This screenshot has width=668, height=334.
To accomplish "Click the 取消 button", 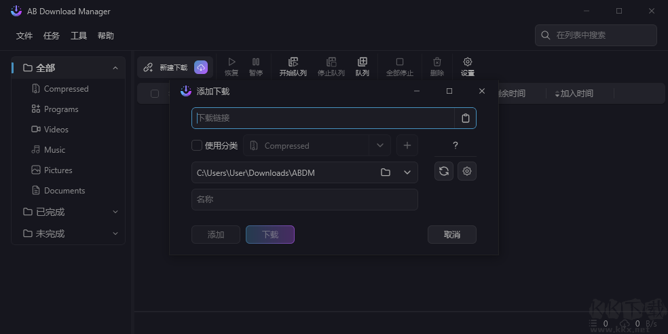I will pyautogui.click(x=452, y=235).
